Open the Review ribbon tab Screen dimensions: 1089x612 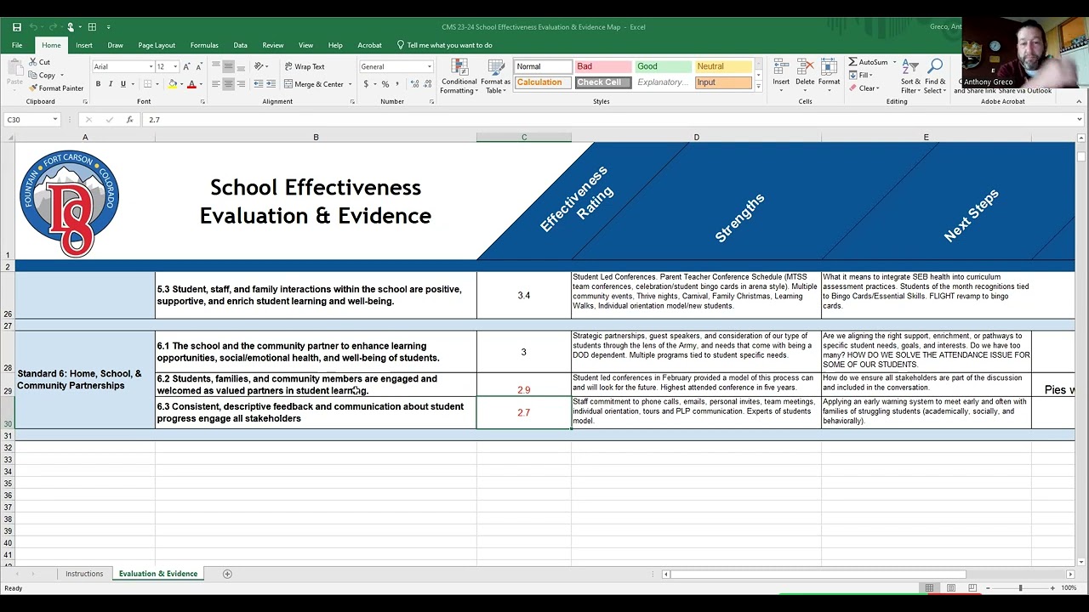pyautogui.click(x=273, y=45)
